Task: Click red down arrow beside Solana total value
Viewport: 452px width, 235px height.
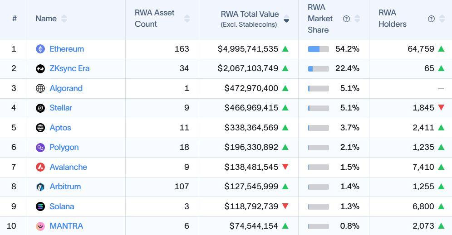Action: 285,206
